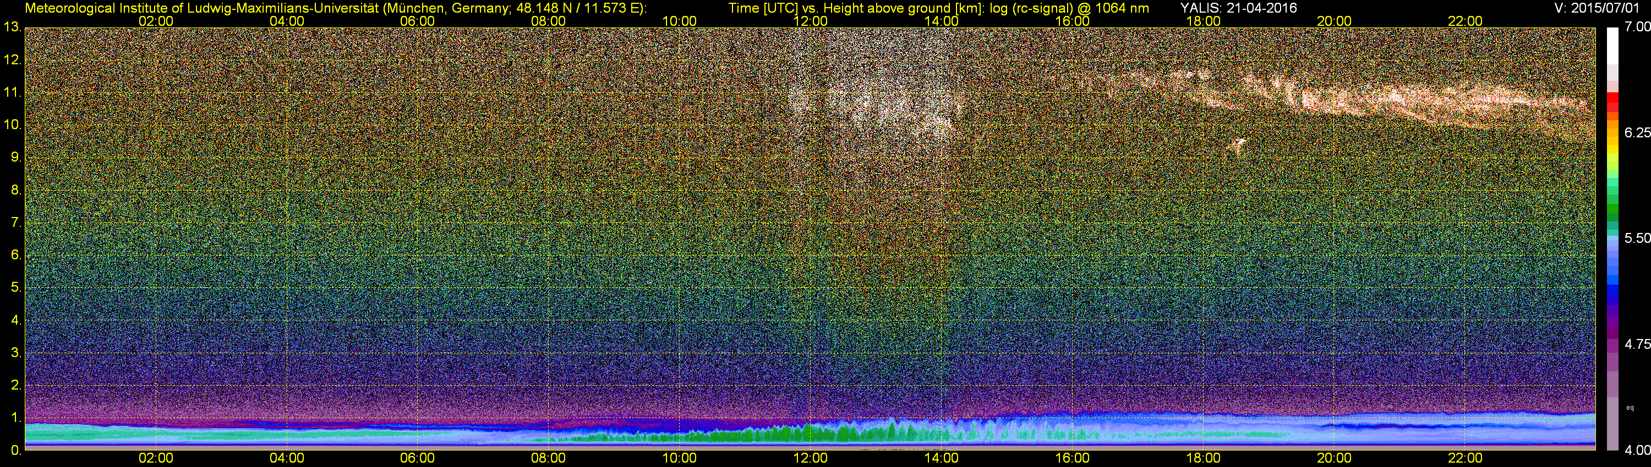1651x467 pixels.
Task: Click the 10 km height axis label
Action: pyautogui.click(x=12, y=125)
